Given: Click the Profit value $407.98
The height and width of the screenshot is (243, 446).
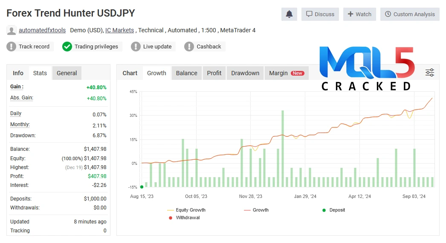Looking at the screenshot, I should coord(97,176).
